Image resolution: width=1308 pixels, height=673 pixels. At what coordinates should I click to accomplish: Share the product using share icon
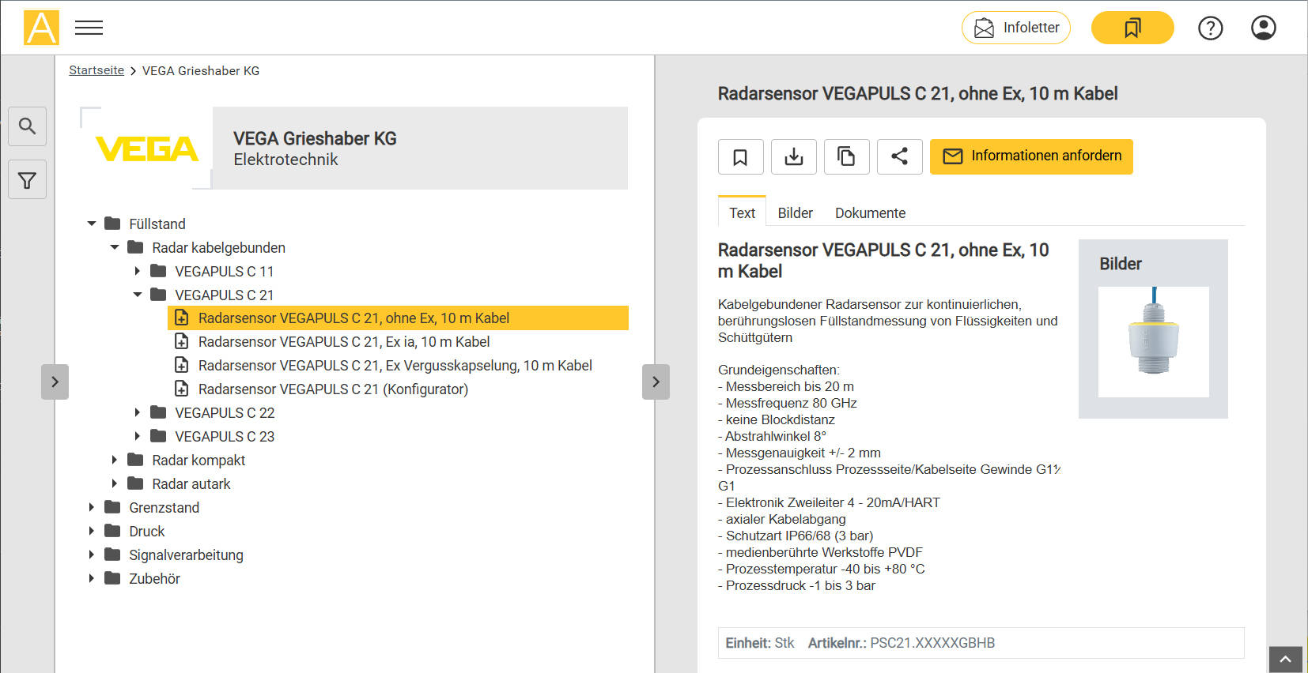tap(899, 156)
